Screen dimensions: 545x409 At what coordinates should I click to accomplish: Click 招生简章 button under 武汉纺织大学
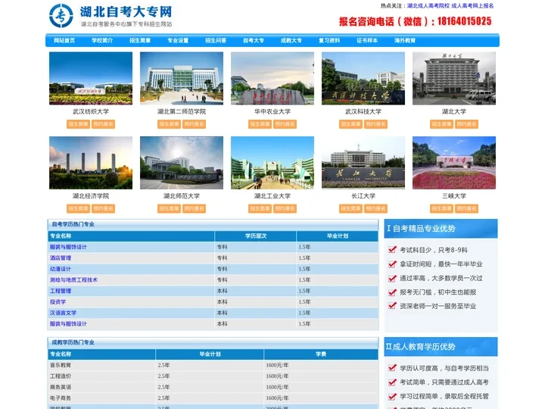tap(78, 124)
